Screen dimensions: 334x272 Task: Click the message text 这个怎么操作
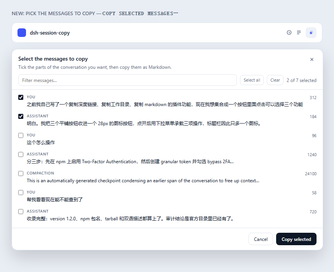(41, 142)
